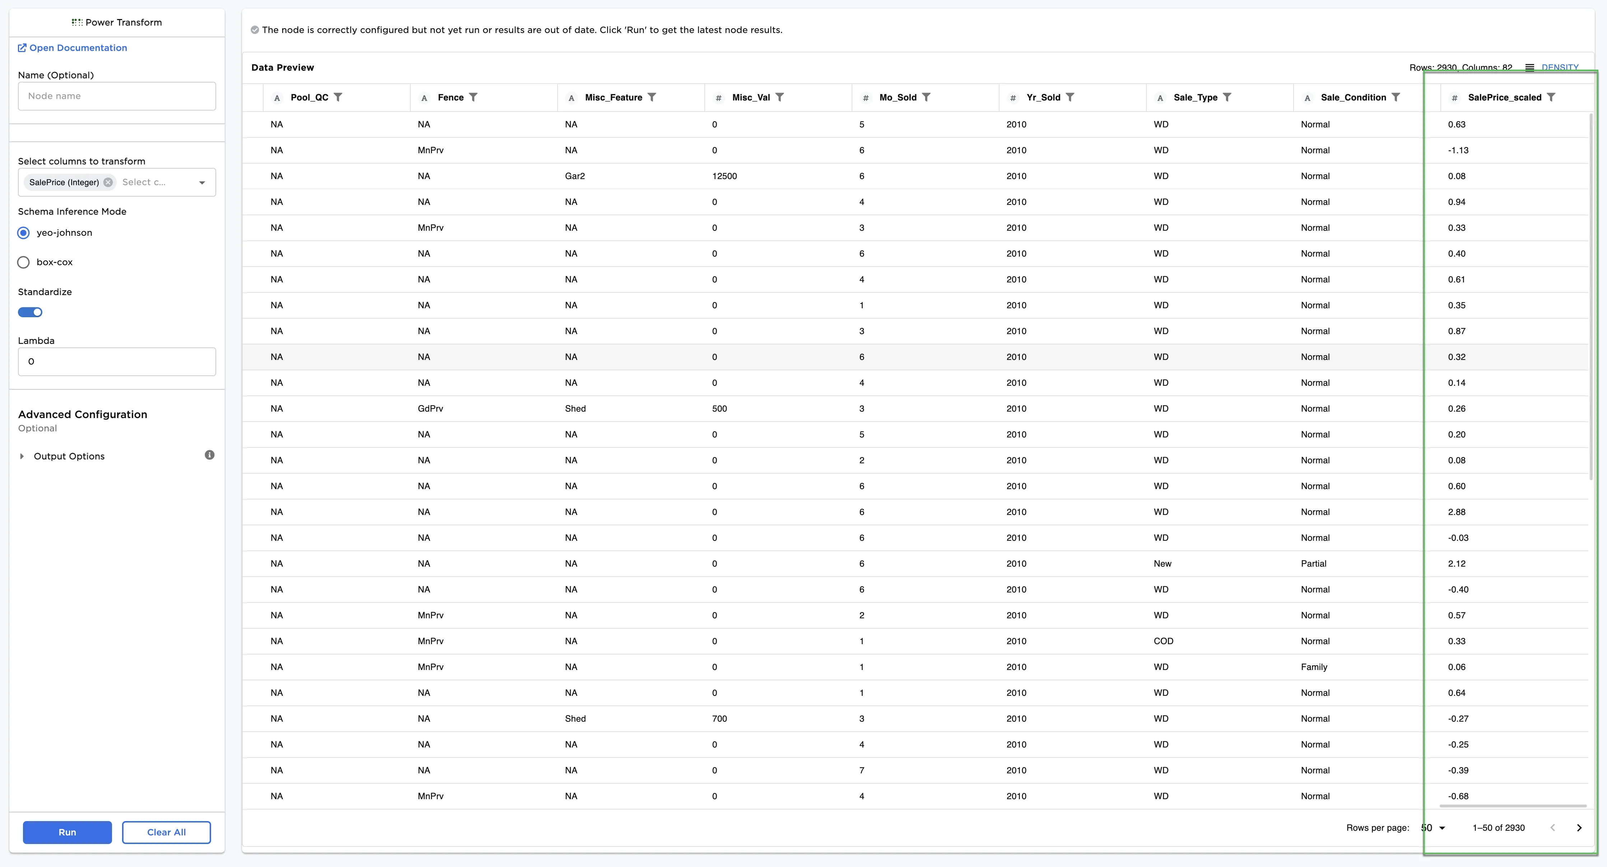Select the yeo-johnson radio button
Image resolution: width=1607 pixels, height=867 pixels.
click(23, 233)
